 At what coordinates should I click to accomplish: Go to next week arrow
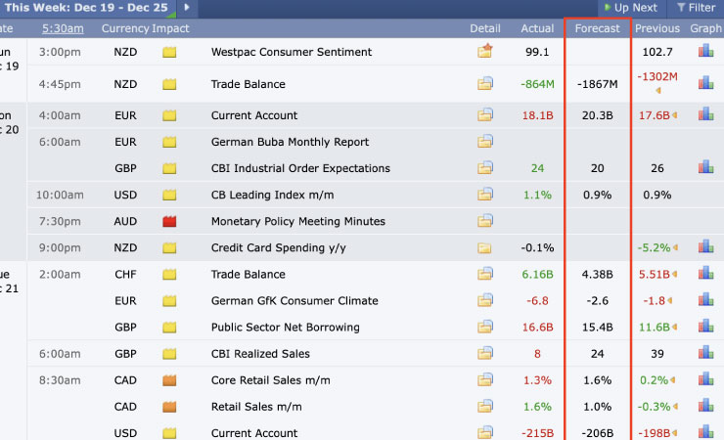pyautogui.click(x=187, y=8)
